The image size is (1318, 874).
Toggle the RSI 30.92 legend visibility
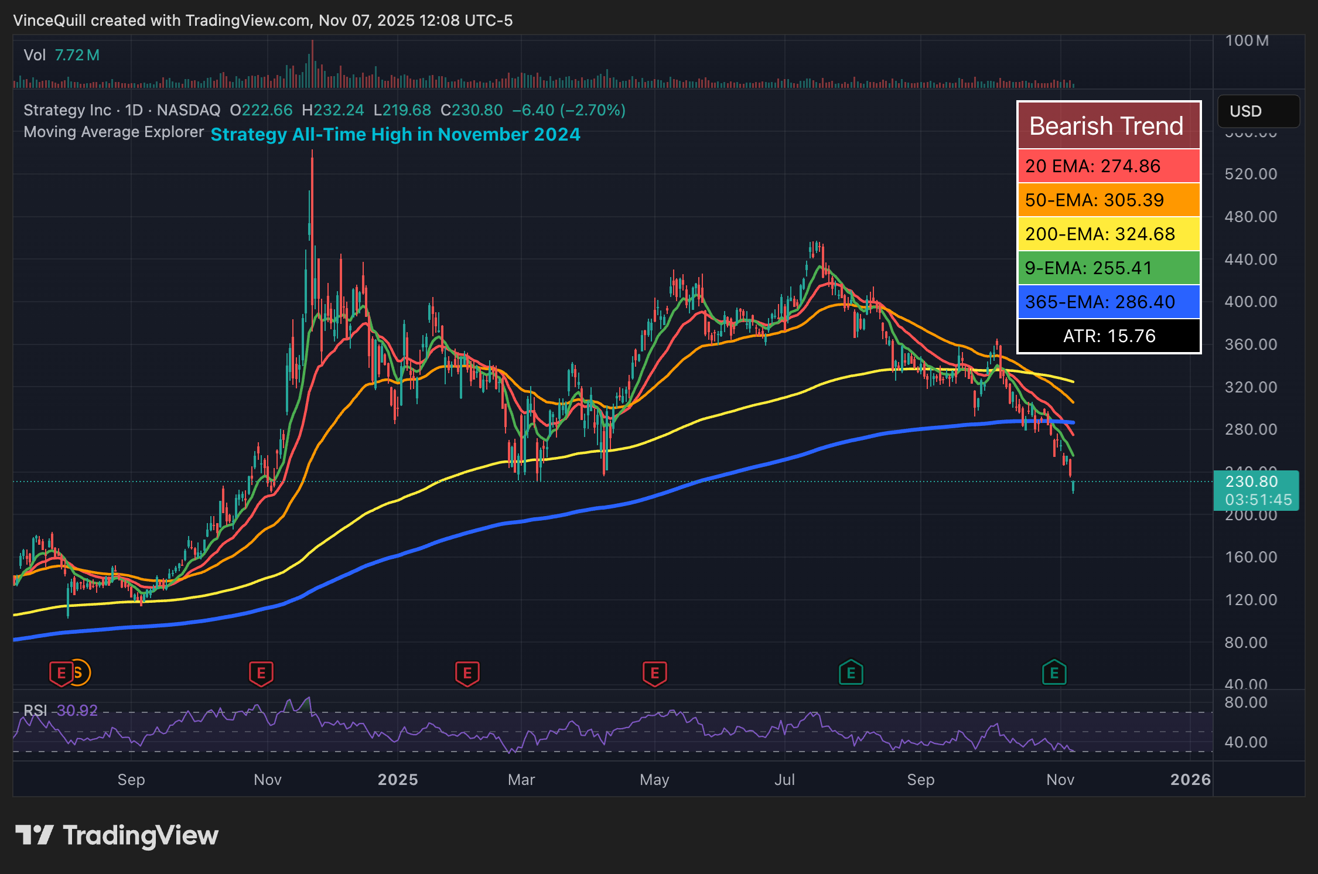pos(60,710)
